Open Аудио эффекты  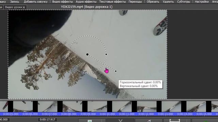[x=86, y=2]
